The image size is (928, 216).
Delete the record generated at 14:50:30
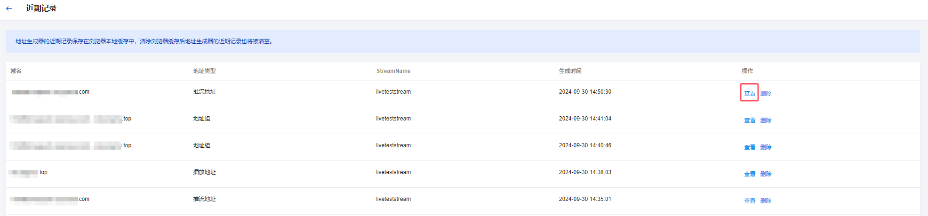coord(766,93)
